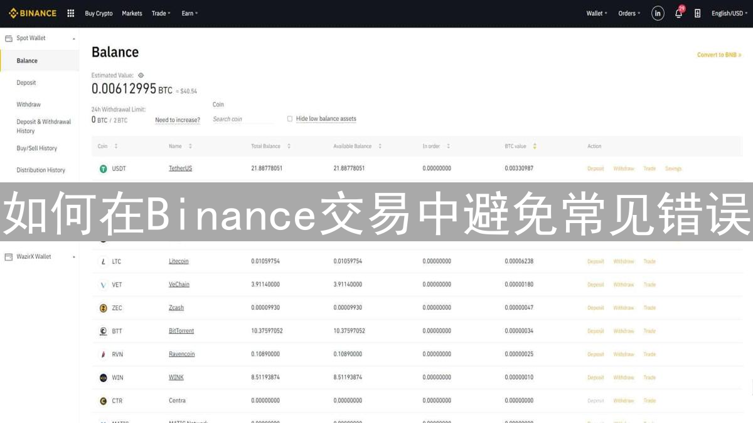Click USDT BTC value 0.00330987
Image resolution: width=753 pixels, height=423 pixels.
[x=519, y=169]
